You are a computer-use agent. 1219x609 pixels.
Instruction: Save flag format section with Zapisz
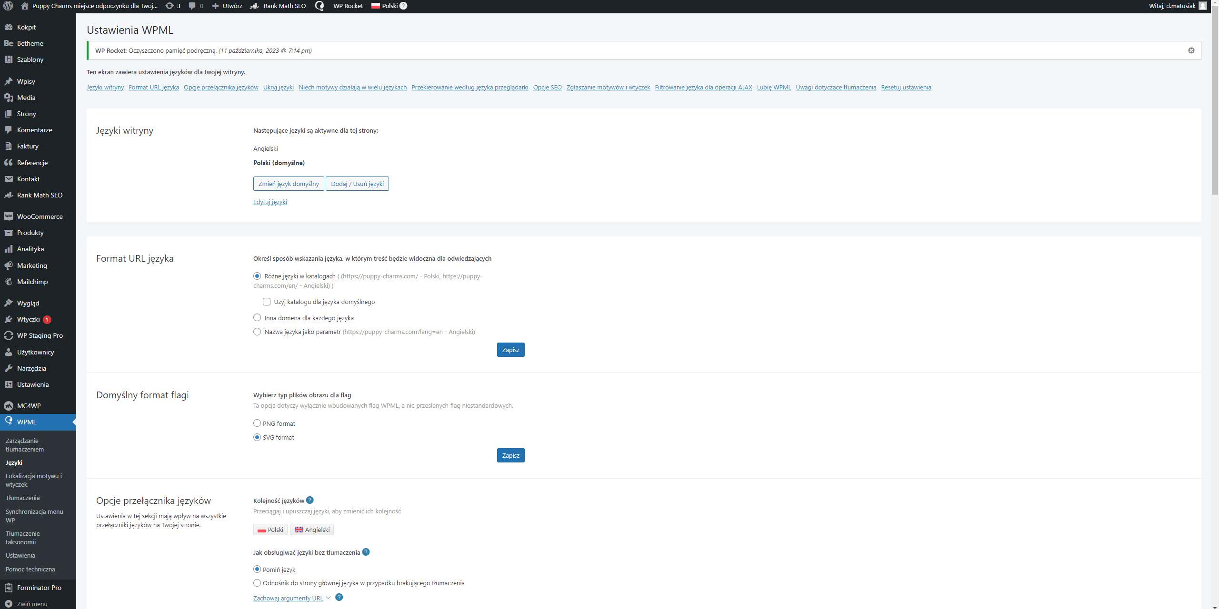[x=510, y=455]
